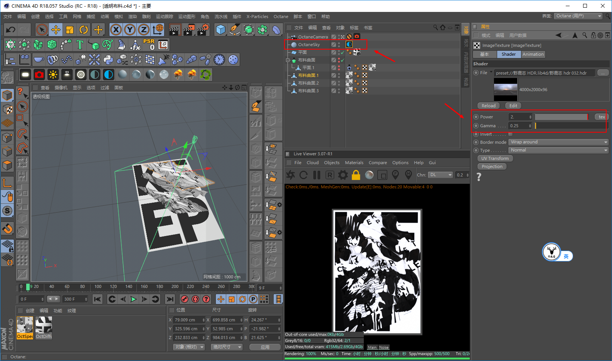
Task: Expand the Chn DL channel dropdown
Action: (441, 175)
